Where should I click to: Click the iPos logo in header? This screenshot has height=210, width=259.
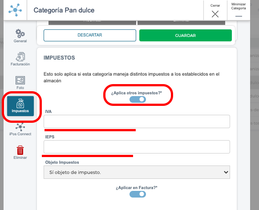click(x=15, y=10)
